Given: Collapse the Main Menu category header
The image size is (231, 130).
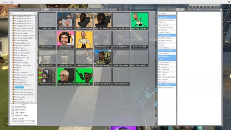Looking at the screenshot, I should [x=167, y=17].
